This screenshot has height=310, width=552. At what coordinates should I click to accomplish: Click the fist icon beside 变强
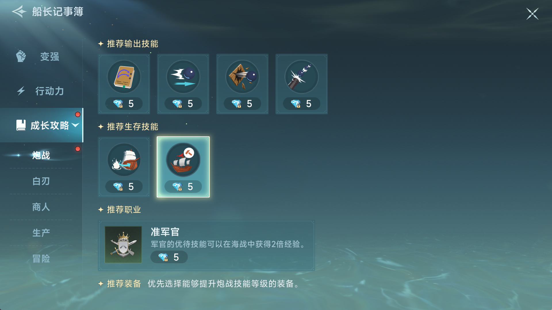pos(21,56)
